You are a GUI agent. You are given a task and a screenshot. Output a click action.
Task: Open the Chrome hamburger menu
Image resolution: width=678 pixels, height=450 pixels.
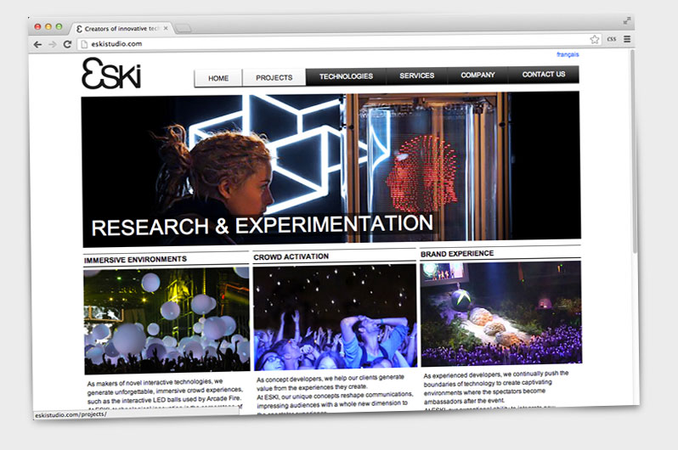pyautogui.click(x=627, y=39)
